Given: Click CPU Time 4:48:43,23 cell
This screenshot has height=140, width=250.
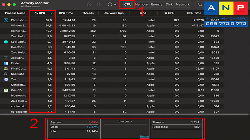Looking at the screenshot, I should coord(67,26).
